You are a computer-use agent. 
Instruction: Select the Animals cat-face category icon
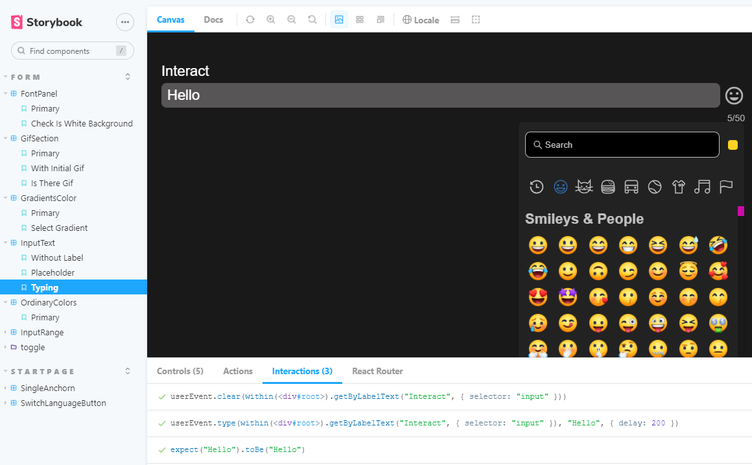pyautogui.click(x=583, y=187)
